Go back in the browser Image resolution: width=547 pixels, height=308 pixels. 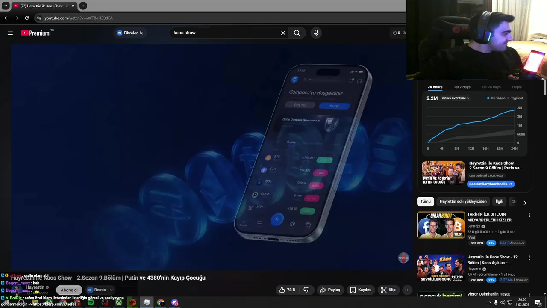[x=6, y=18]
